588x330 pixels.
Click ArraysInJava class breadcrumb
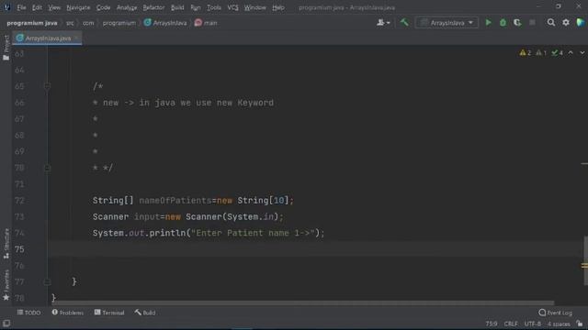click(x=165, y=23)
